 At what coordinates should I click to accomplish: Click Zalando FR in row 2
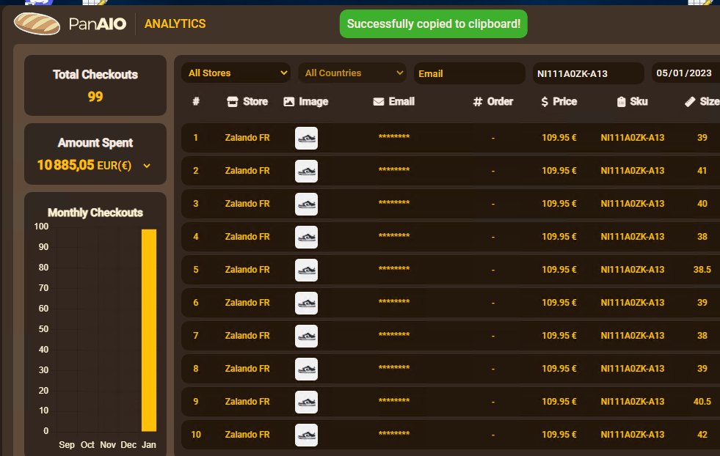click(247, 171)
